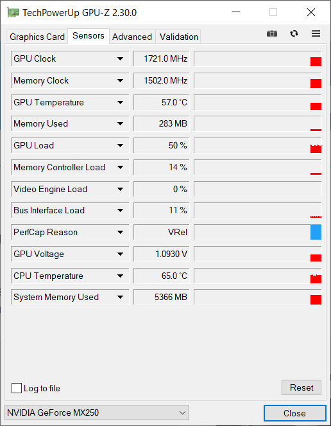This screenshot has height=426, width=331.
Task: Open the GPU Clock sensor dropdown arrow
Action: click(x=120, y=58)
